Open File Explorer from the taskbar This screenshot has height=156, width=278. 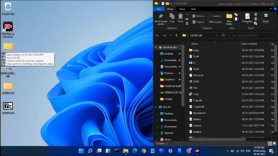[x=126, y=151]
